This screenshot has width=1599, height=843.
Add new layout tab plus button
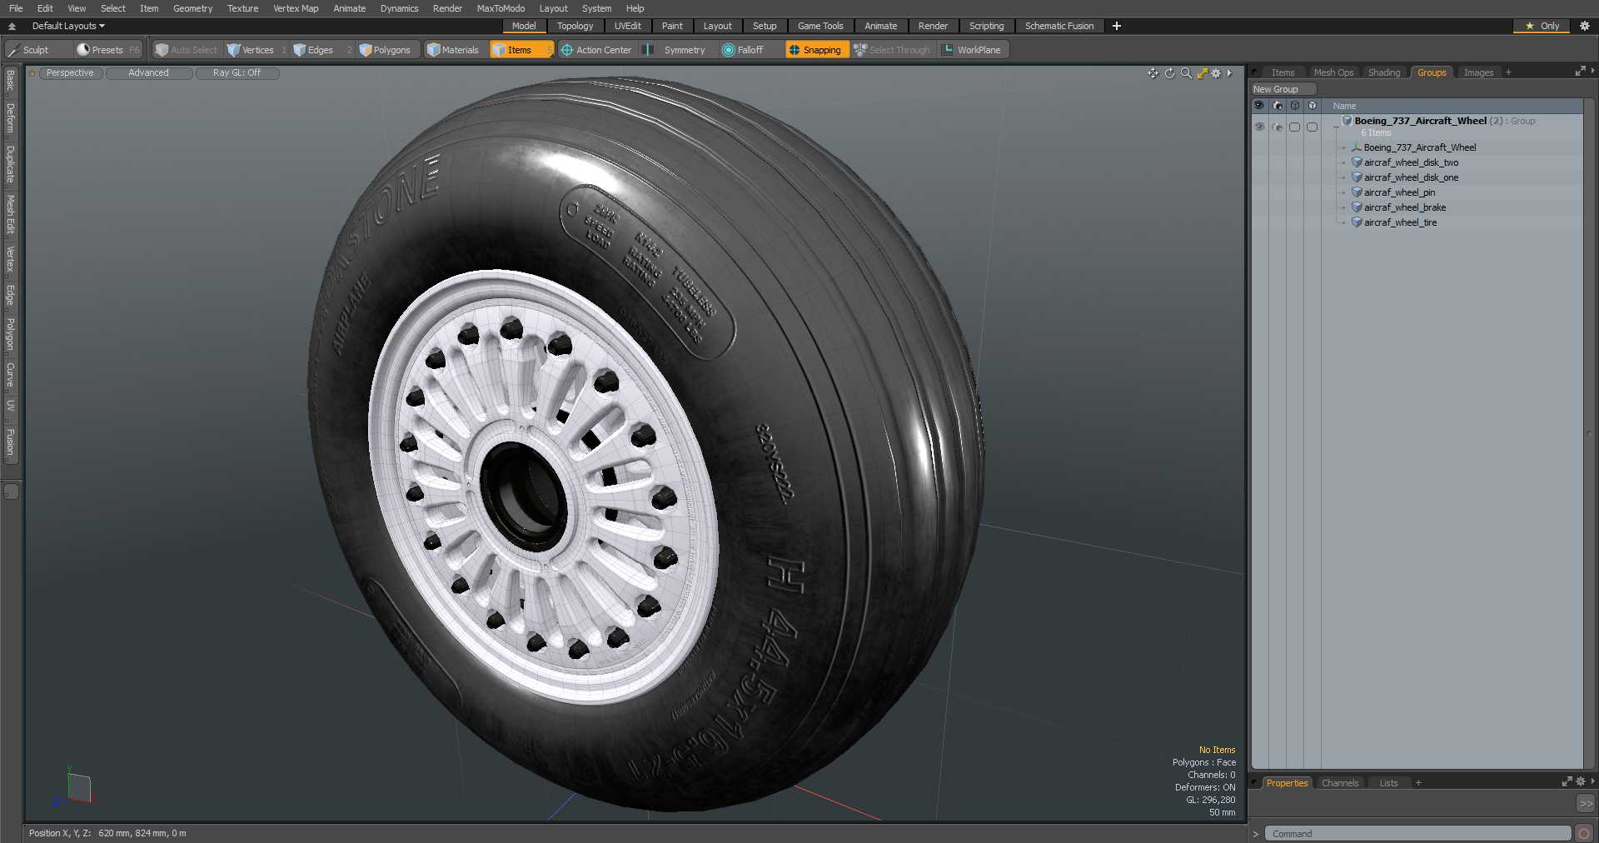click(1116, 26)
